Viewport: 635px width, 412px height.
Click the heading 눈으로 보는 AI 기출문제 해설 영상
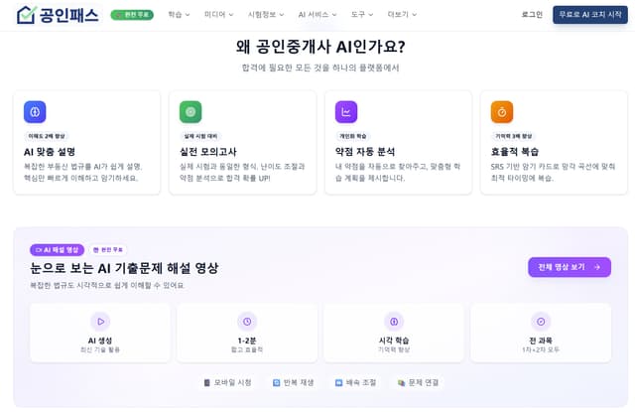click(x=124, y=268)
